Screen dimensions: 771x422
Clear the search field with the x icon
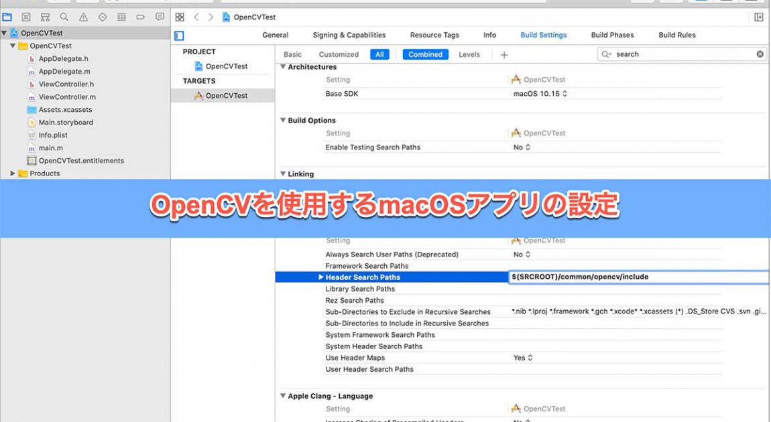click(x=760, y=54)
